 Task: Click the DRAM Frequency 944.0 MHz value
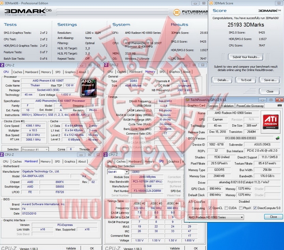[165, 101]
